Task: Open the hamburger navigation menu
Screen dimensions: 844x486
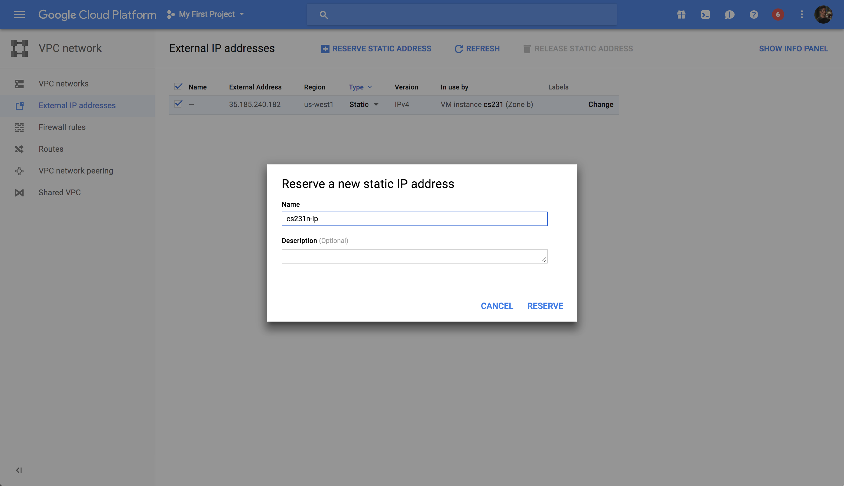Action: click(19, 14)
